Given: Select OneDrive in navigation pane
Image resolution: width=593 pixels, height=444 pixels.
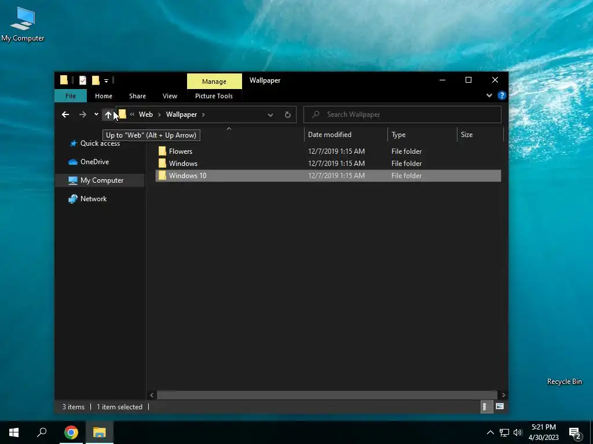Looking at the screenshot, I should pos(94,162).
